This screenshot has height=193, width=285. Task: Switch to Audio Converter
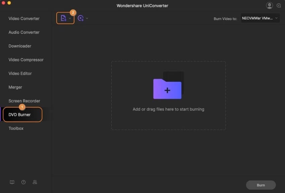coord(24,32)
